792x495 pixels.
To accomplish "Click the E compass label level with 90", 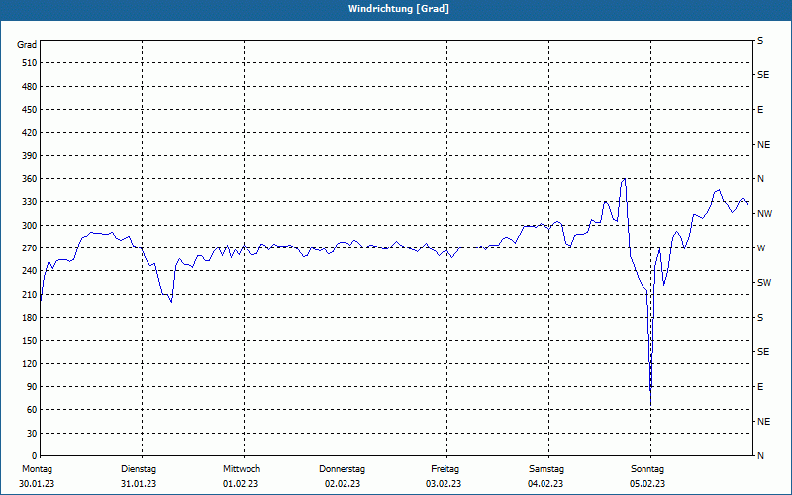I will coord(760,387).
